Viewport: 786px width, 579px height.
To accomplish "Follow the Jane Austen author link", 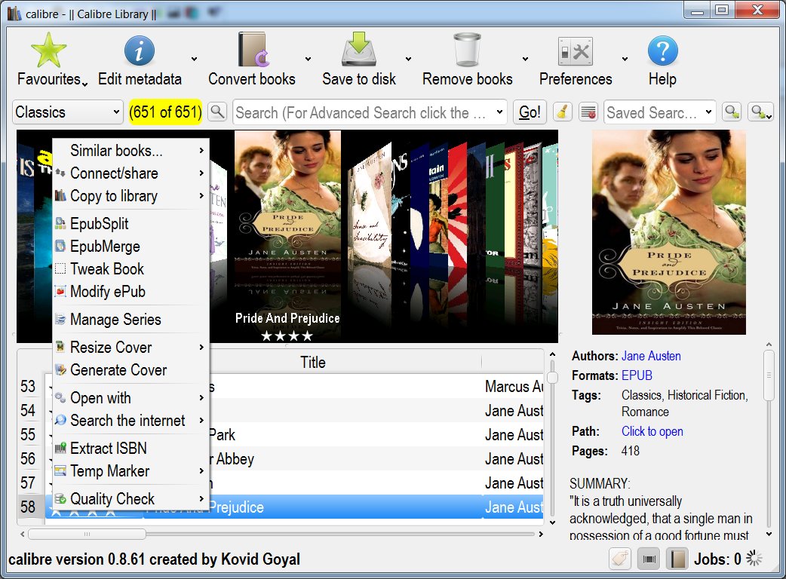I will pos(651,356).
